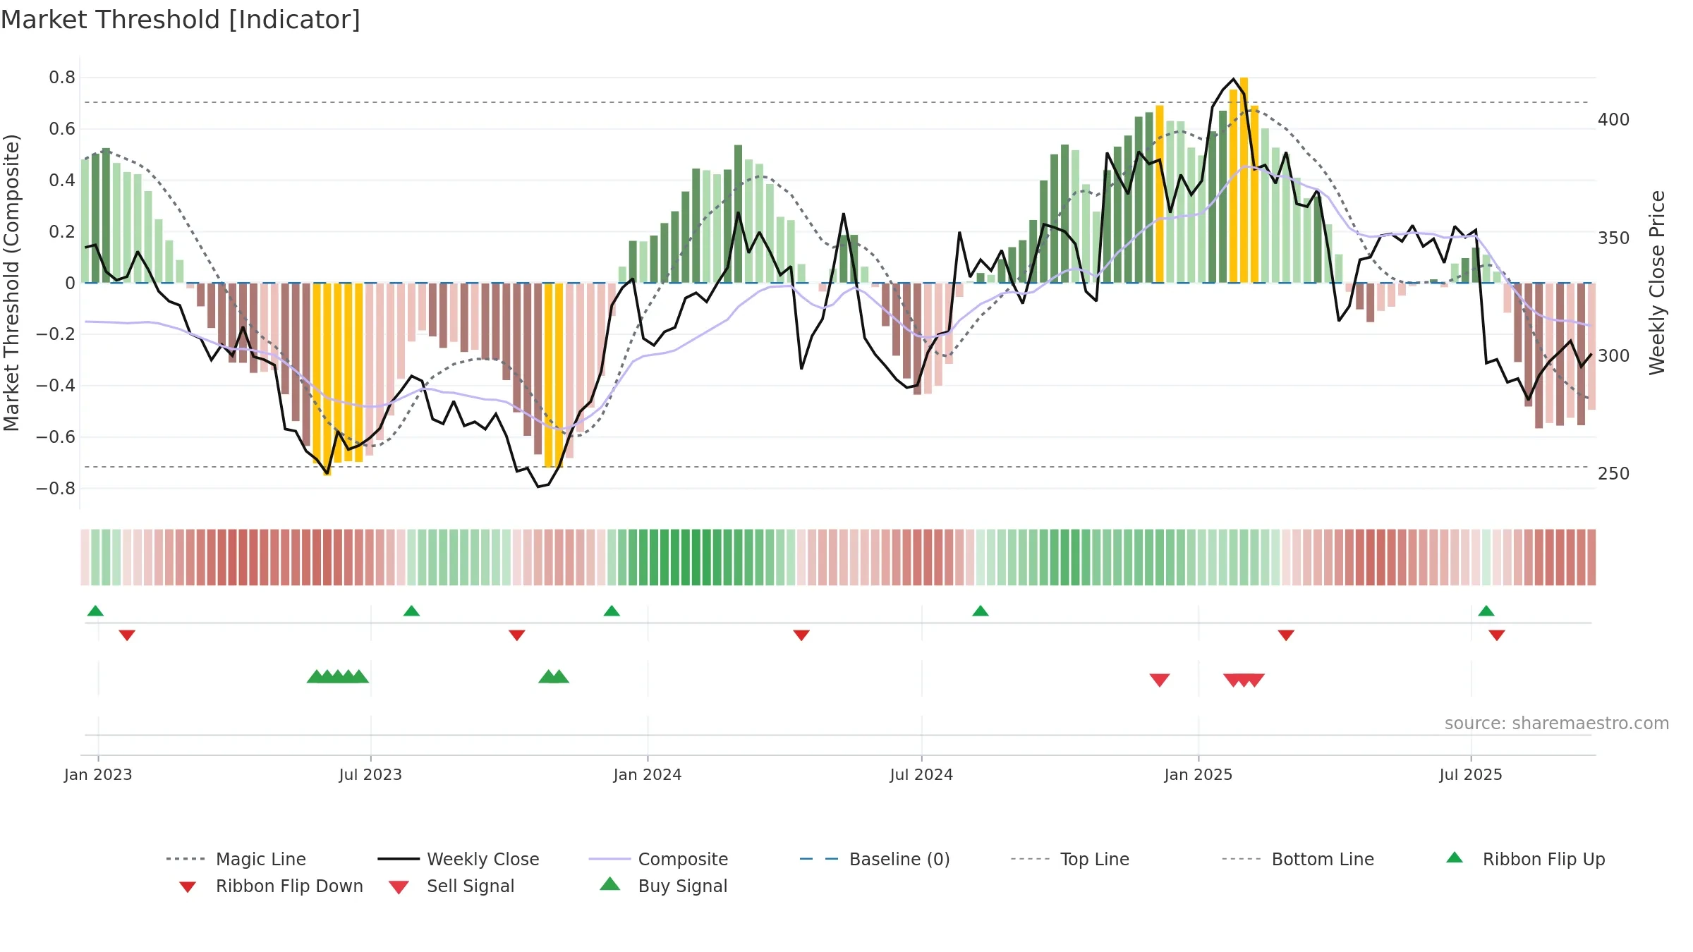Click the 0.8 left axis tick label

pyautogui.click(x=62, y=78)
